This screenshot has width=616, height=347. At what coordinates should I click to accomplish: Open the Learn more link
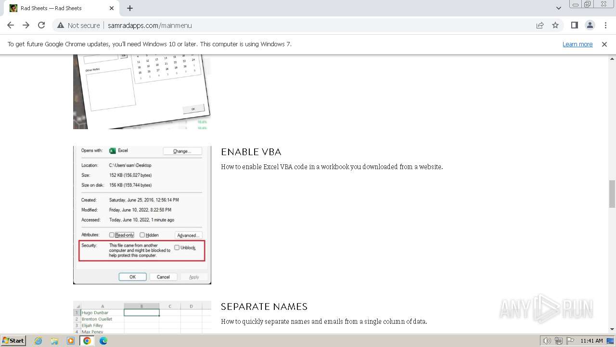(577, 44)
